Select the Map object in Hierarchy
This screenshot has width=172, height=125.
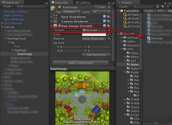(x=17, y=47)
